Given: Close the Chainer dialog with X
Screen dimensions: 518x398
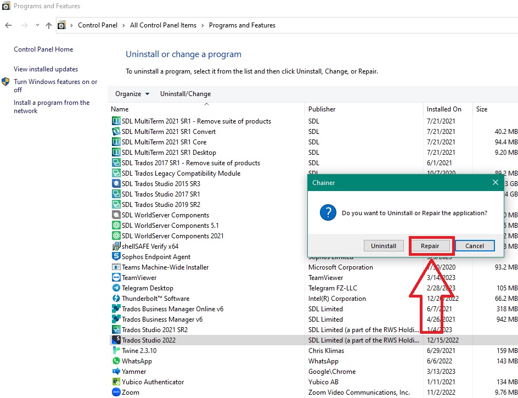Looking at the screenshot, I should (x=495, y=182).
